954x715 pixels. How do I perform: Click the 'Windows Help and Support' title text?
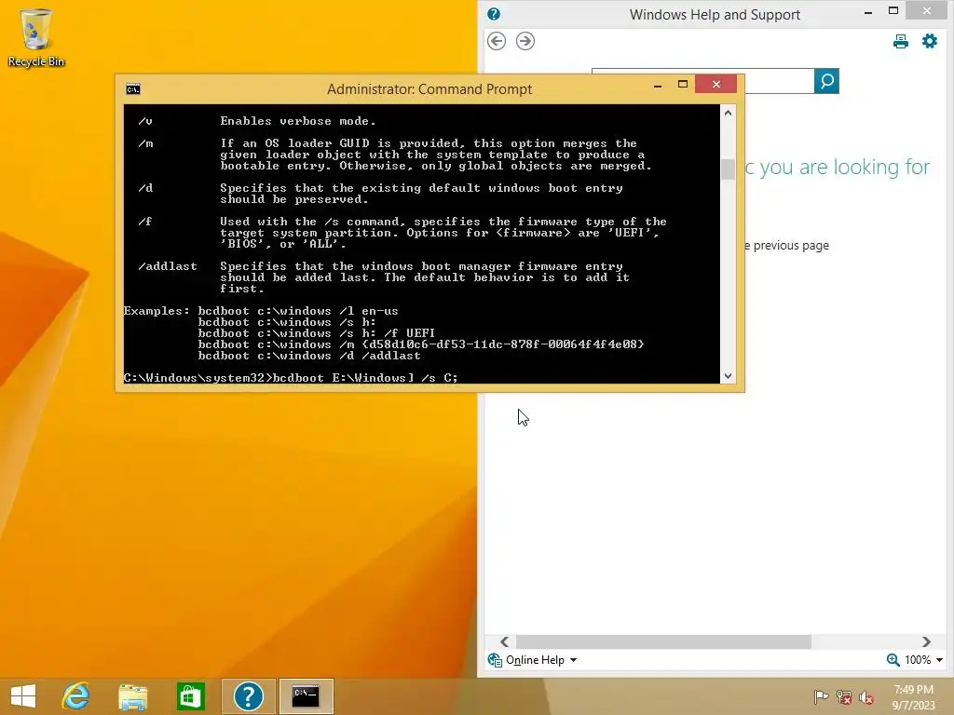point(715,15)
